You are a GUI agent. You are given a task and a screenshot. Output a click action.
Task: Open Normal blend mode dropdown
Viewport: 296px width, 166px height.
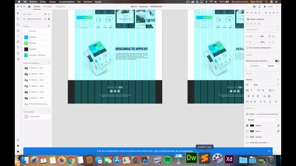click(262, 120)
